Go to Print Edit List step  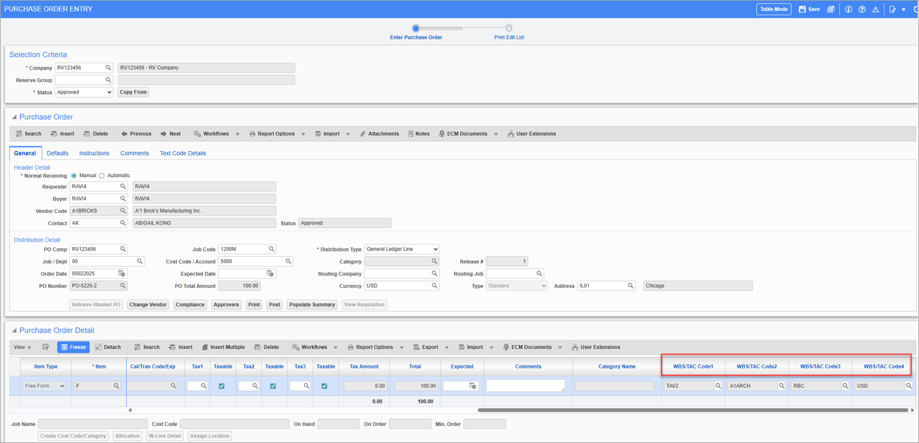click(x=509, y=33)
